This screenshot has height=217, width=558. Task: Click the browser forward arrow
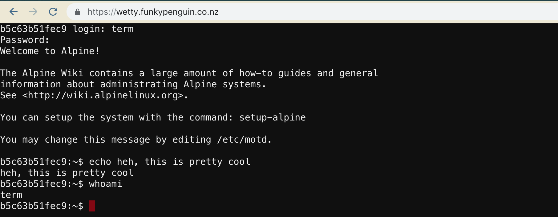pyautogui.click(x=33, y=12)
